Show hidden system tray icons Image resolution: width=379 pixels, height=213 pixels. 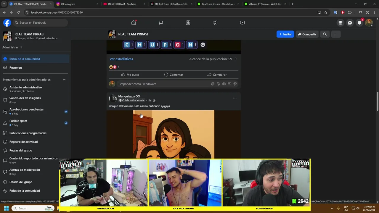click(332, 208)
